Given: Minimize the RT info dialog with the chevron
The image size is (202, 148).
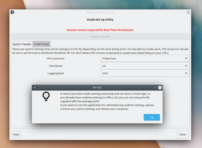Looking at the screenshot, I should 155,88.
